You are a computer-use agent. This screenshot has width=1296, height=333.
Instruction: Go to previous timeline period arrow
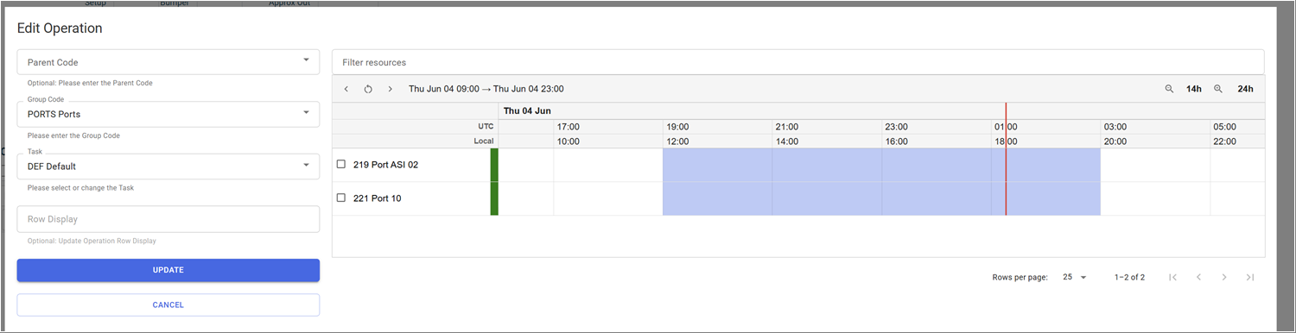346,89
